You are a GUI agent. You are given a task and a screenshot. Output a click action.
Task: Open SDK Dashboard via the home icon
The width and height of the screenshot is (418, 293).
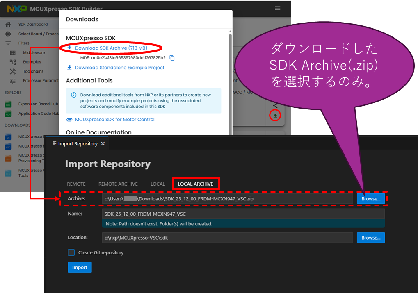pos(8,24)
